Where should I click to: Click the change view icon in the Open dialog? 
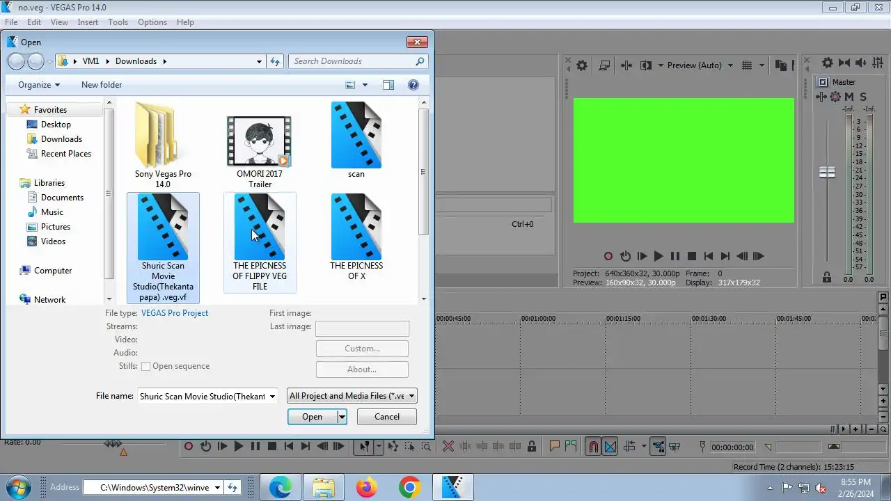(351, 85)
